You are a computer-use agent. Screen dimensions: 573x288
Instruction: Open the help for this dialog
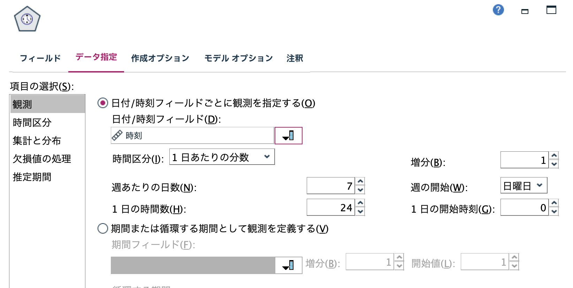pyautogui.click(x=498, y=10)
